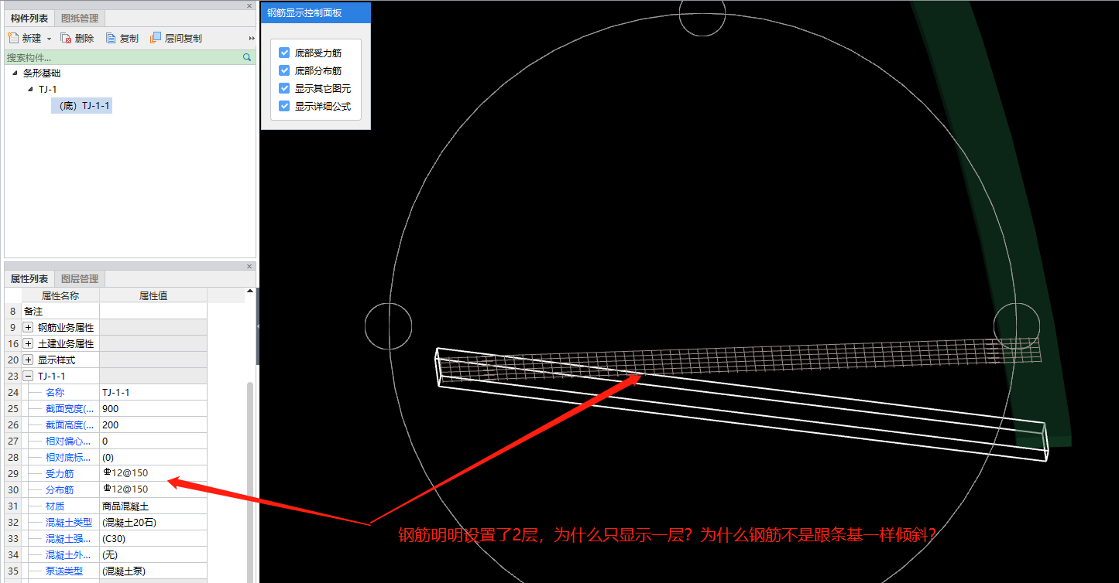Click the 材质 value 商品混凝土

153,506
